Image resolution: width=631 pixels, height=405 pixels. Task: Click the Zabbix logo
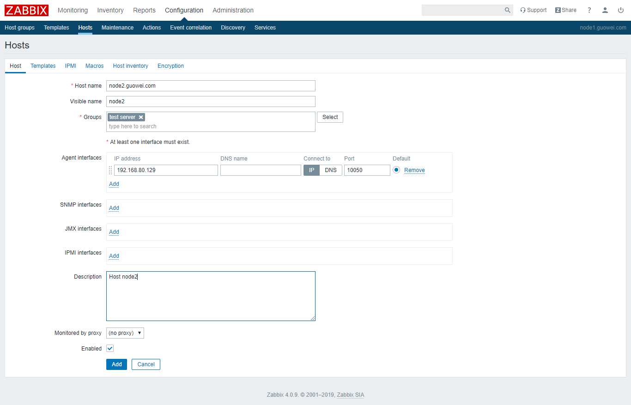tap(26, 10)
